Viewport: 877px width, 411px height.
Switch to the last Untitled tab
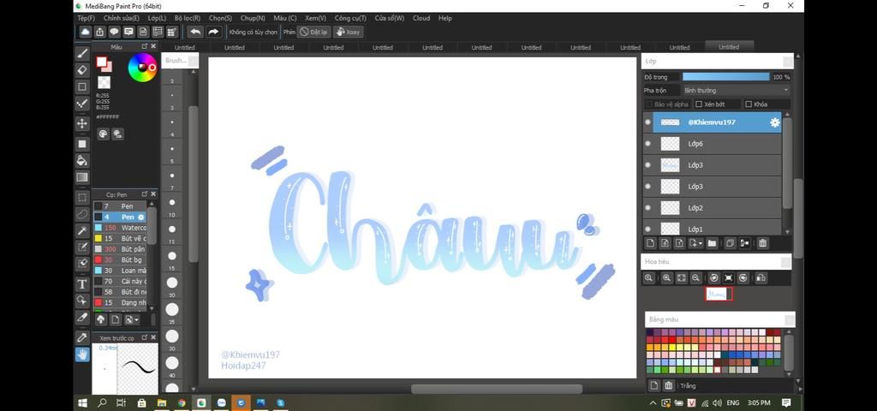(729, 47)
